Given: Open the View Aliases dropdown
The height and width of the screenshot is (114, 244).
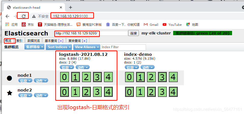Looking at the screenshot, I should click(87, 47).
